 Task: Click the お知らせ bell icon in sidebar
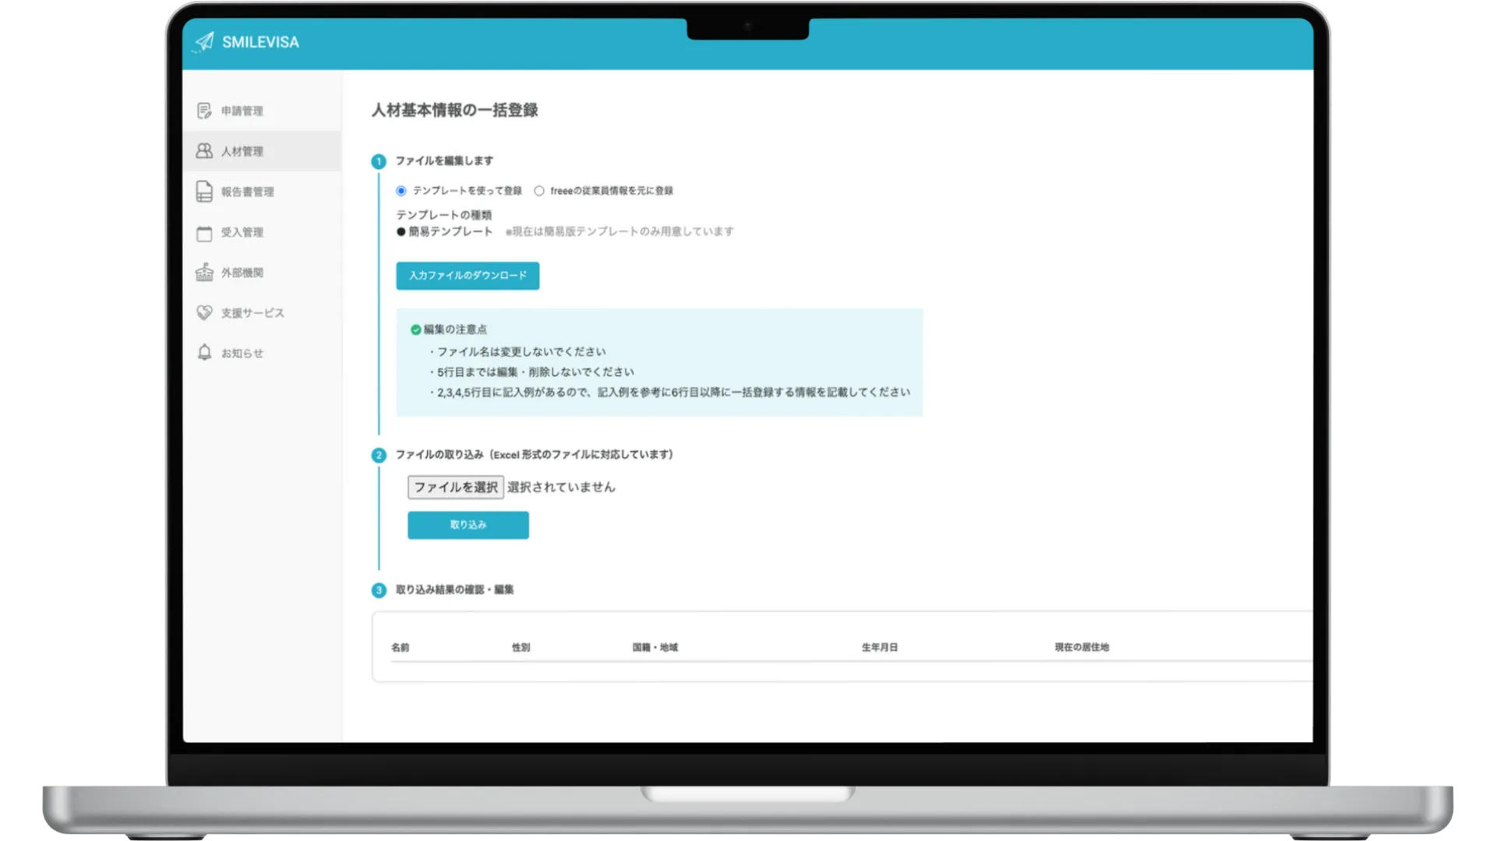(204, 353)
